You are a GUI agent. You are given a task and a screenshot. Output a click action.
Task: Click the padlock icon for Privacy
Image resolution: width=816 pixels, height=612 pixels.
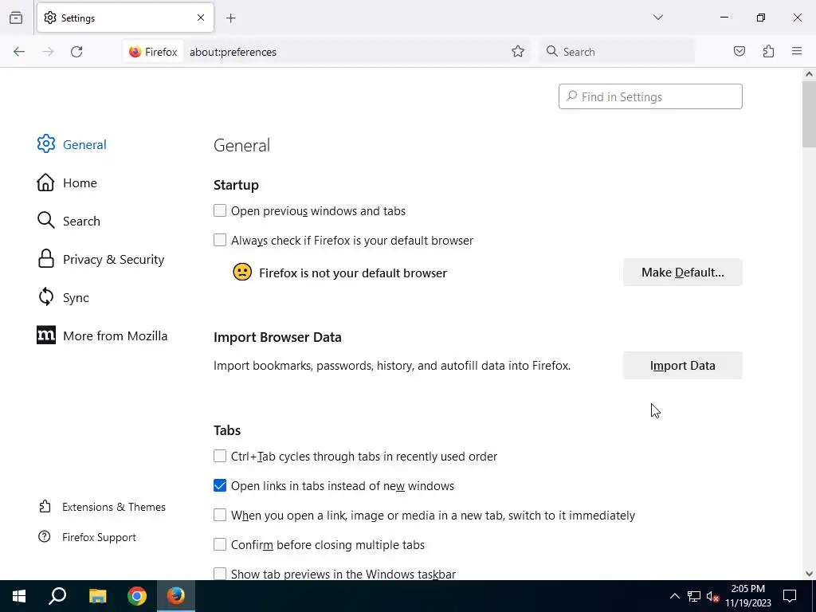45,259
